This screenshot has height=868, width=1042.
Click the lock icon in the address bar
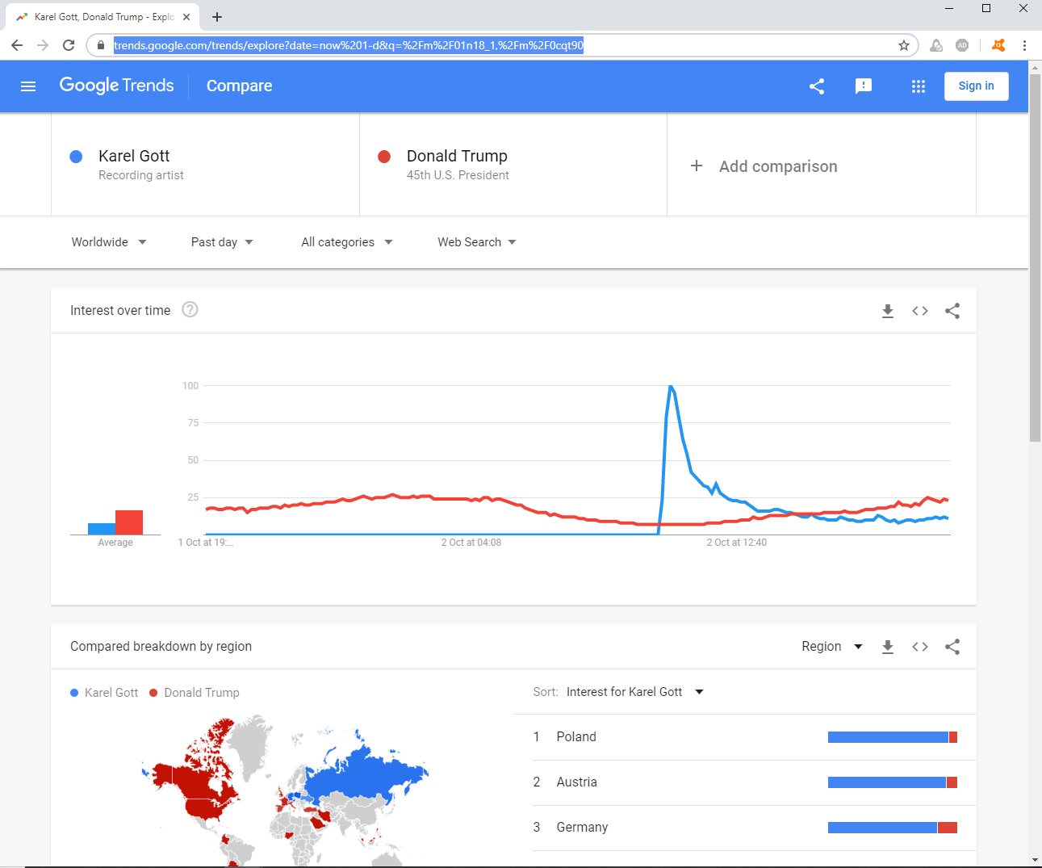pos(101,45)
